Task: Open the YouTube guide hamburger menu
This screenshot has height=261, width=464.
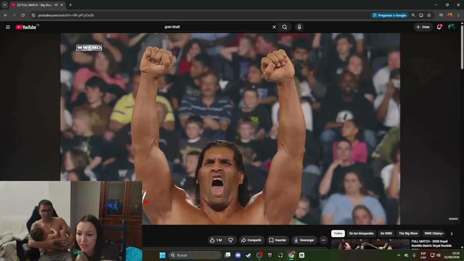Action: pyautogui.click(x=8, y=27)
